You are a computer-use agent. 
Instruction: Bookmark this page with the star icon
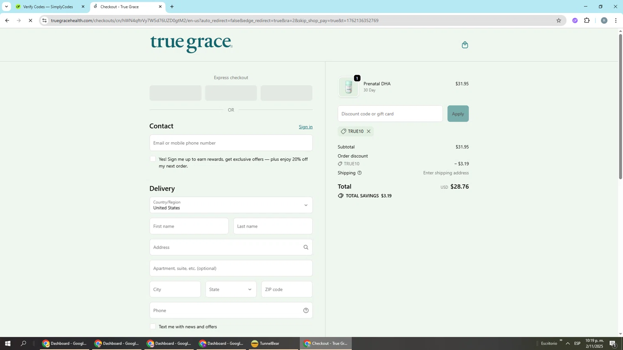pyautogui.click(x=559, y=20)
